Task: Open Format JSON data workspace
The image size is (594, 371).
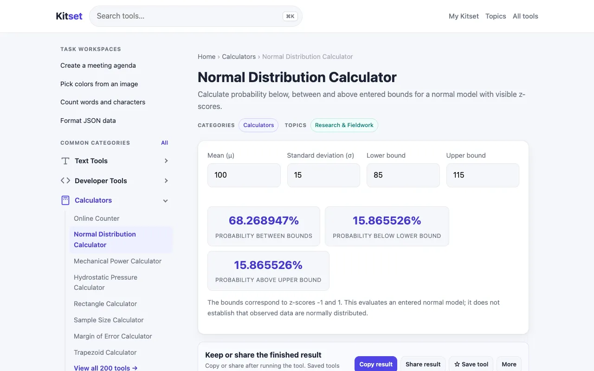Action: [88, 121]
